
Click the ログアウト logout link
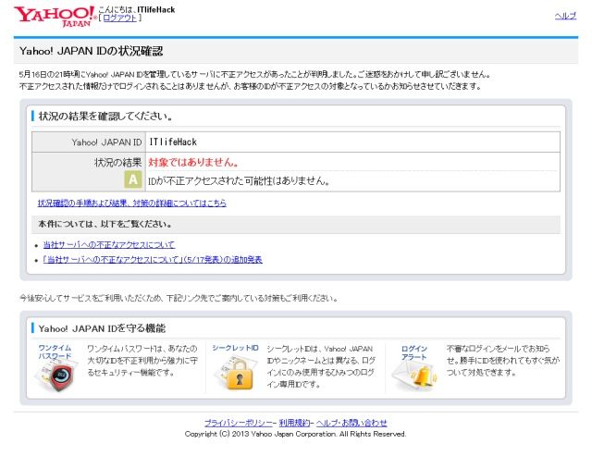[119, 18]
